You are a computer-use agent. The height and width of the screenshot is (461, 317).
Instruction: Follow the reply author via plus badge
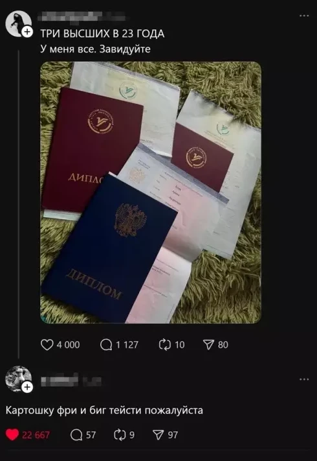pyautogui.click(x=27, y=388)
